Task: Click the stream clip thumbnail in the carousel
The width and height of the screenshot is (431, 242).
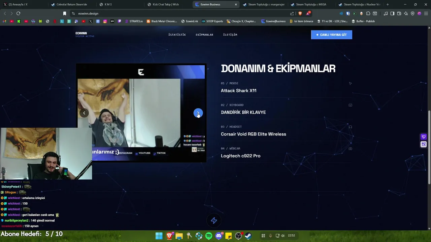Action: (x=141, y=113)
